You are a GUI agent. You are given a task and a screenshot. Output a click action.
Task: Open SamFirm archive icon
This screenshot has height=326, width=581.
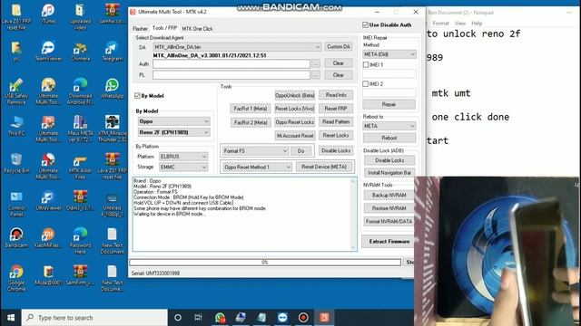(80, 275)
